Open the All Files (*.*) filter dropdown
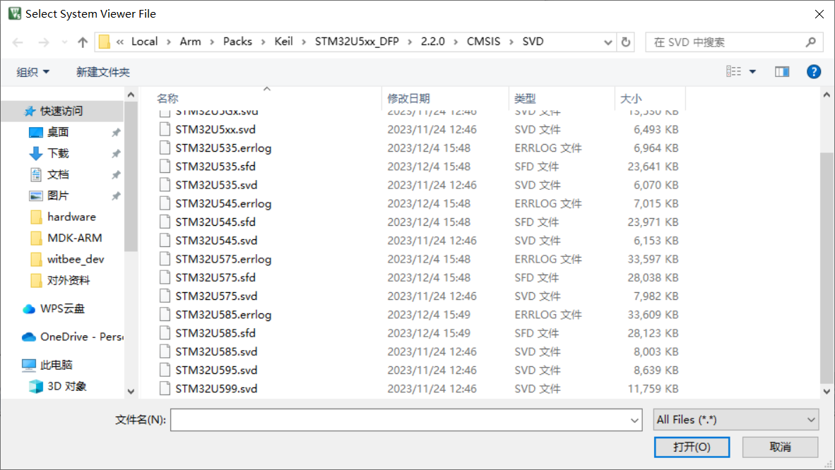 pos(736,419)
